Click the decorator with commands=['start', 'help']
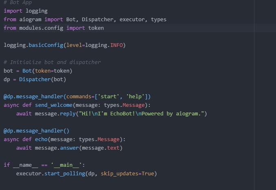The width and height of the screenshot is (276, 190). [x=77, y=97]
